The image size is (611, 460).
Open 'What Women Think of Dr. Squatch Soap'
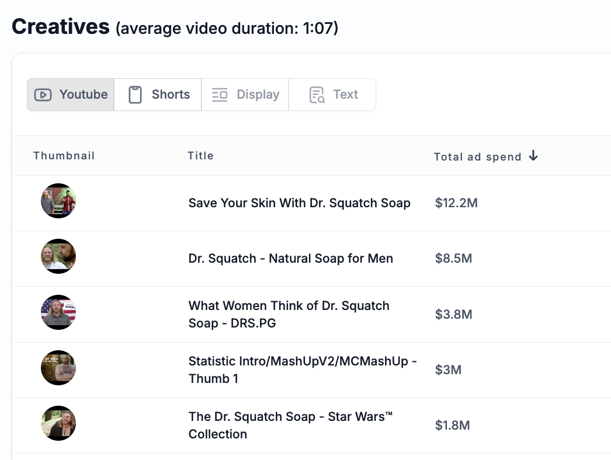pos(289,314)
